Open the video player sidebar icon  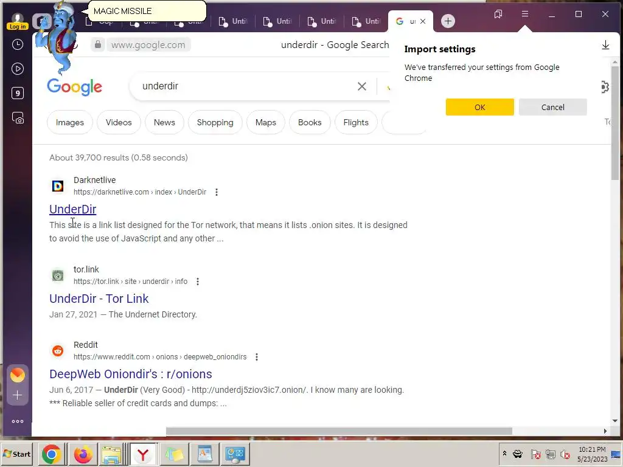[18, 69]
